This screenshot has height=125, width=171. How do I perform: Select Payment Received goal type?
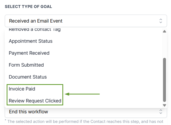point(29,53)
